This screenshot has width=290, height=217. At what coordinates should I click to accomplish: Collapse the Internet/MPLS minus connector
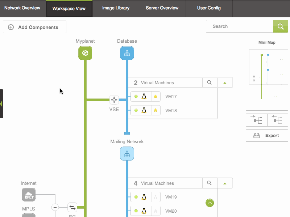point(55,207)
